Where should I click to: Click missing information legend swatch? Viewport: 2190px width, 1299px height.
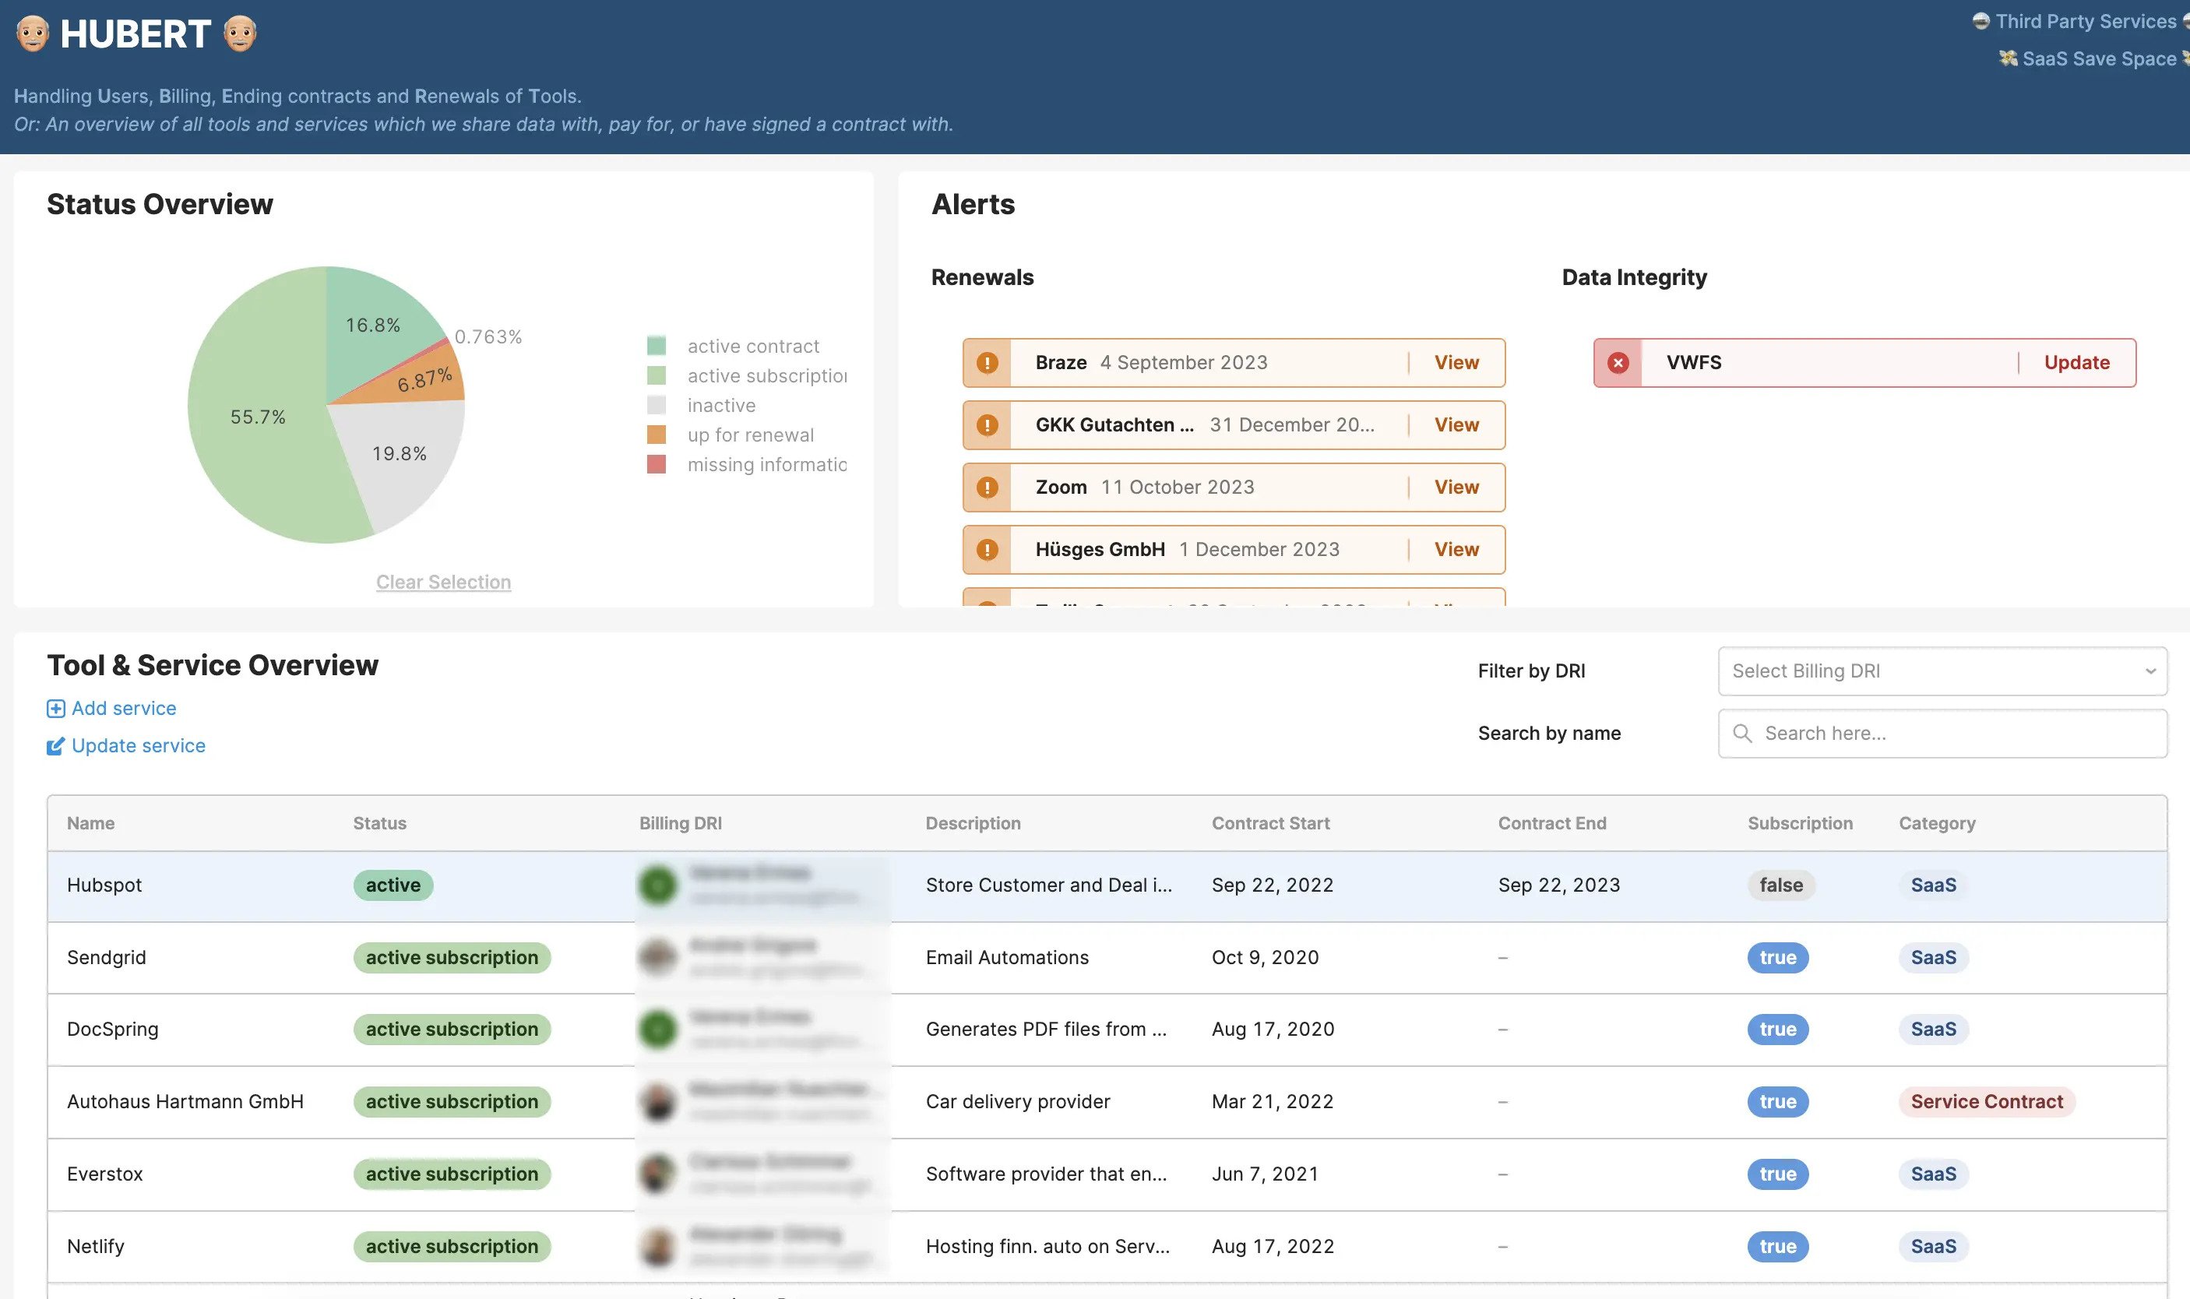(x=657, y=464)
